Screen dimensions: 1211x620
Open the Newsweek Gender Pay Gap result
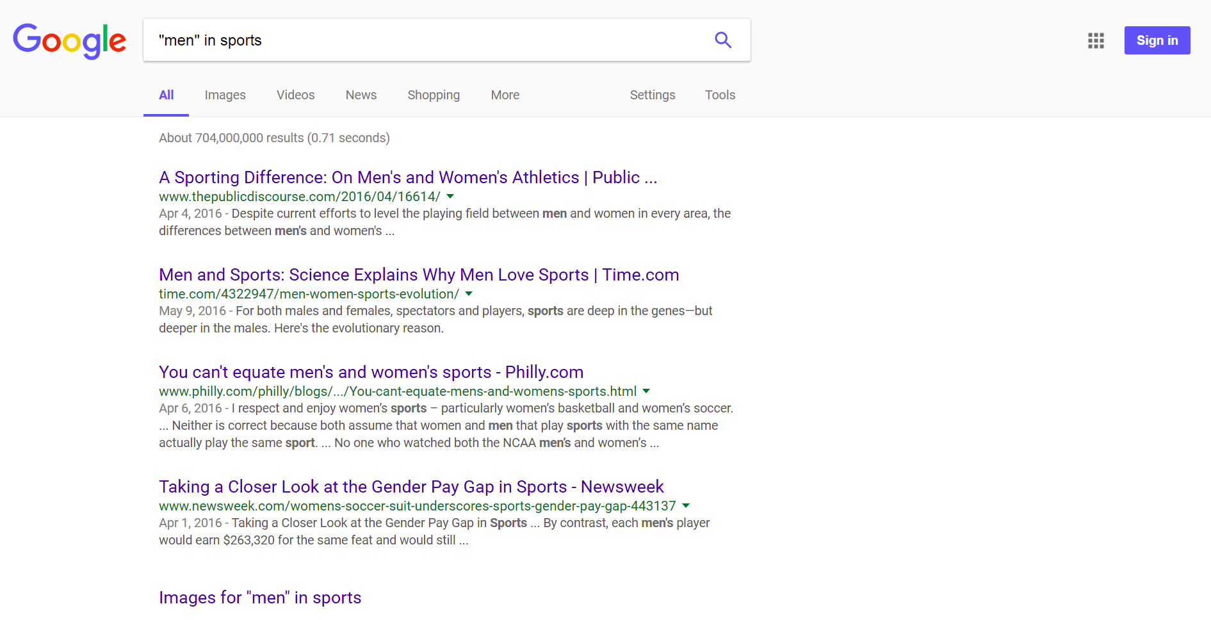pos(411,487)
